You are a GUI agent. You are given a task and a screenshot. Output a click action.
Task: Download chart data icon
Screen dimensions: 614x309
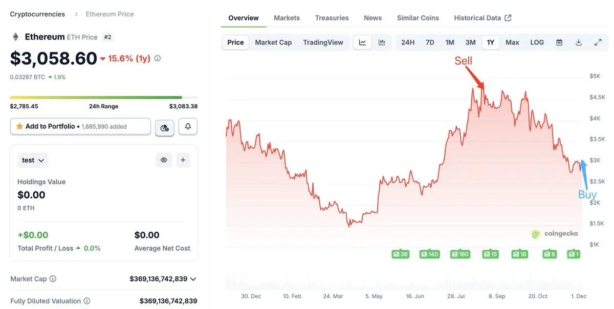tap(579, 42)
